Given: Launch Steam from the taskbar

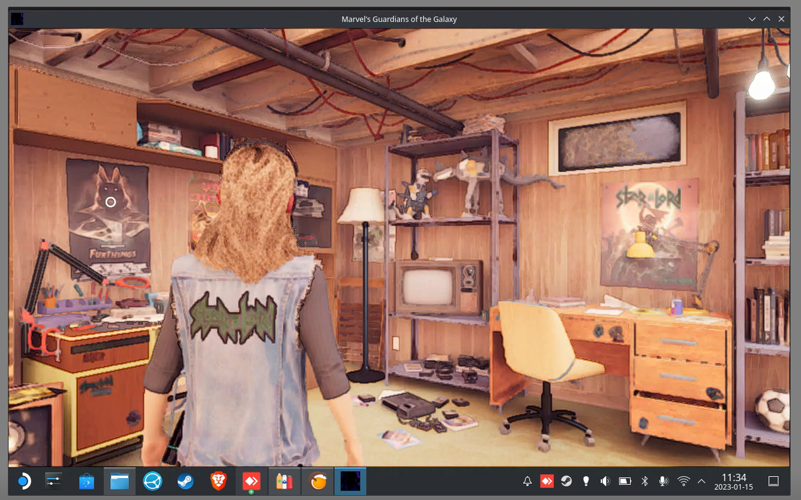Looking at the screenshot, I should (x=185, y=481).
